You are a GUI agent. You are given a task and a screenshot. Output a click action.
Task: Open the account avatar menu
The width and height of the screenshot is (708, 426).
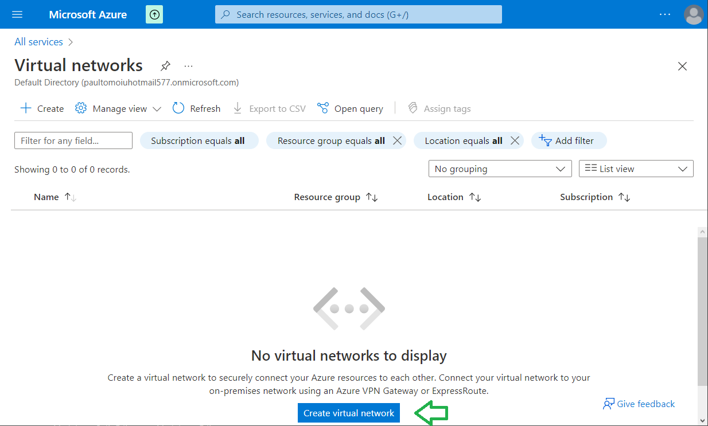pyautogui.click(x=694, y=14)
